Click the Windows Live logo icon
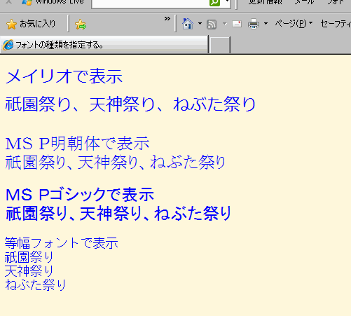 pyautogui.click(x=27, y=3)
